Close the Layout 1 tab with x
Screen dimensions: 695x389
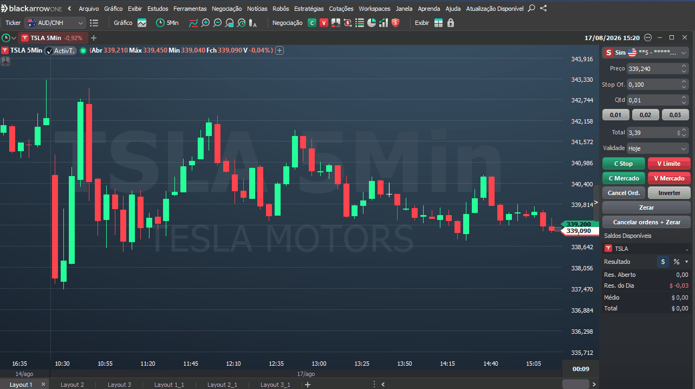[x=43, y=384]
